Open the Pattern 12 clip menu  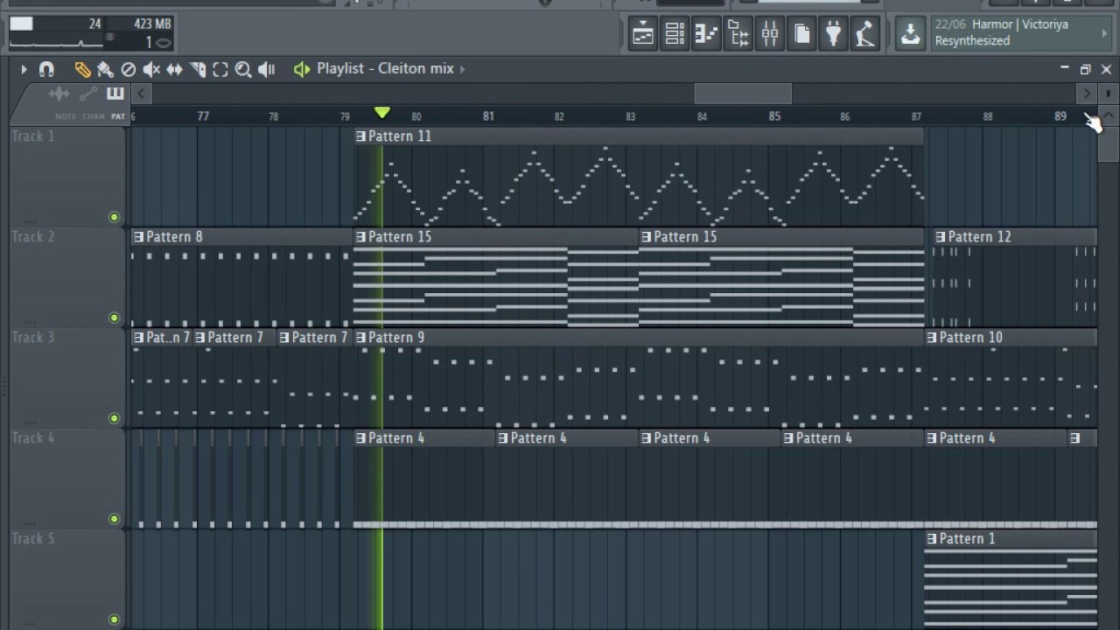(941, 237)
